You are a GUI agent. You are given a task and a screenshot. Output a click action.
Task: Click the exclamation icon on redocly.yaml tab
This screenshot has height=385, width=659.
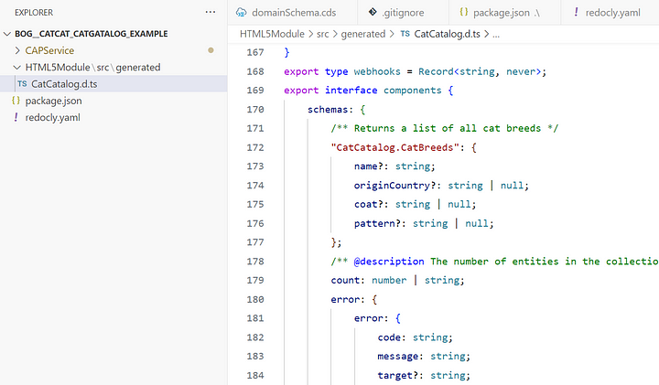click(576, 12)
